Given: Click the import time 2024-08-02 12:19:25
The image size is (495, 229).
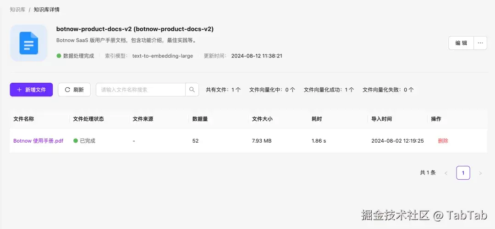Looking at the screenshot, I should point(397,141).
